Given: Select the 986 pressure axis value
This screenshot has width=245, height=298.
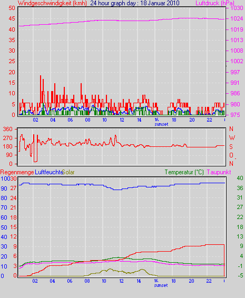Looking at the screenshot, I should click(x=235, y=93).
